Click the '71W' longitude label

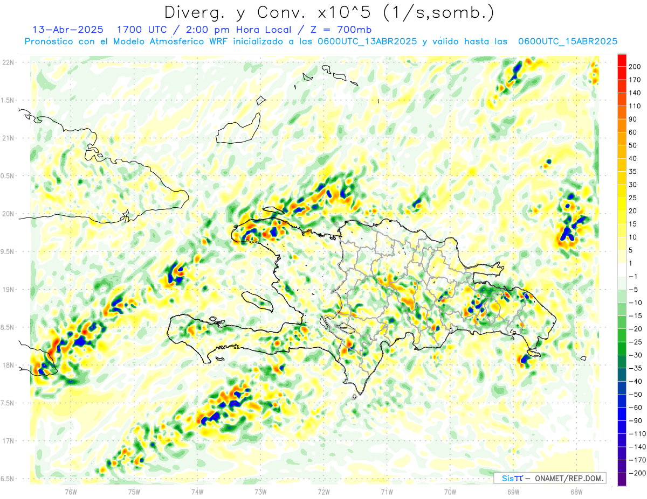pyautogui.click(x=387, y=492)
